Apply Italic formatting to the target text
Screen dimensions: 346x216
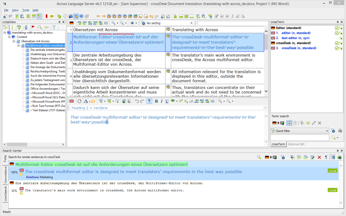(161, 101)
